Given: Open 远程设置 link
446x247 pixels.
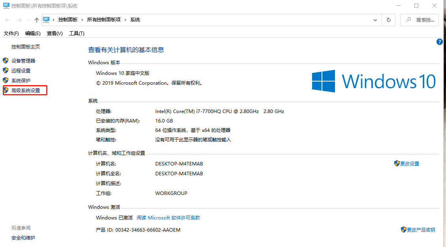Looking at the screenshot, I should coord(21,71).
